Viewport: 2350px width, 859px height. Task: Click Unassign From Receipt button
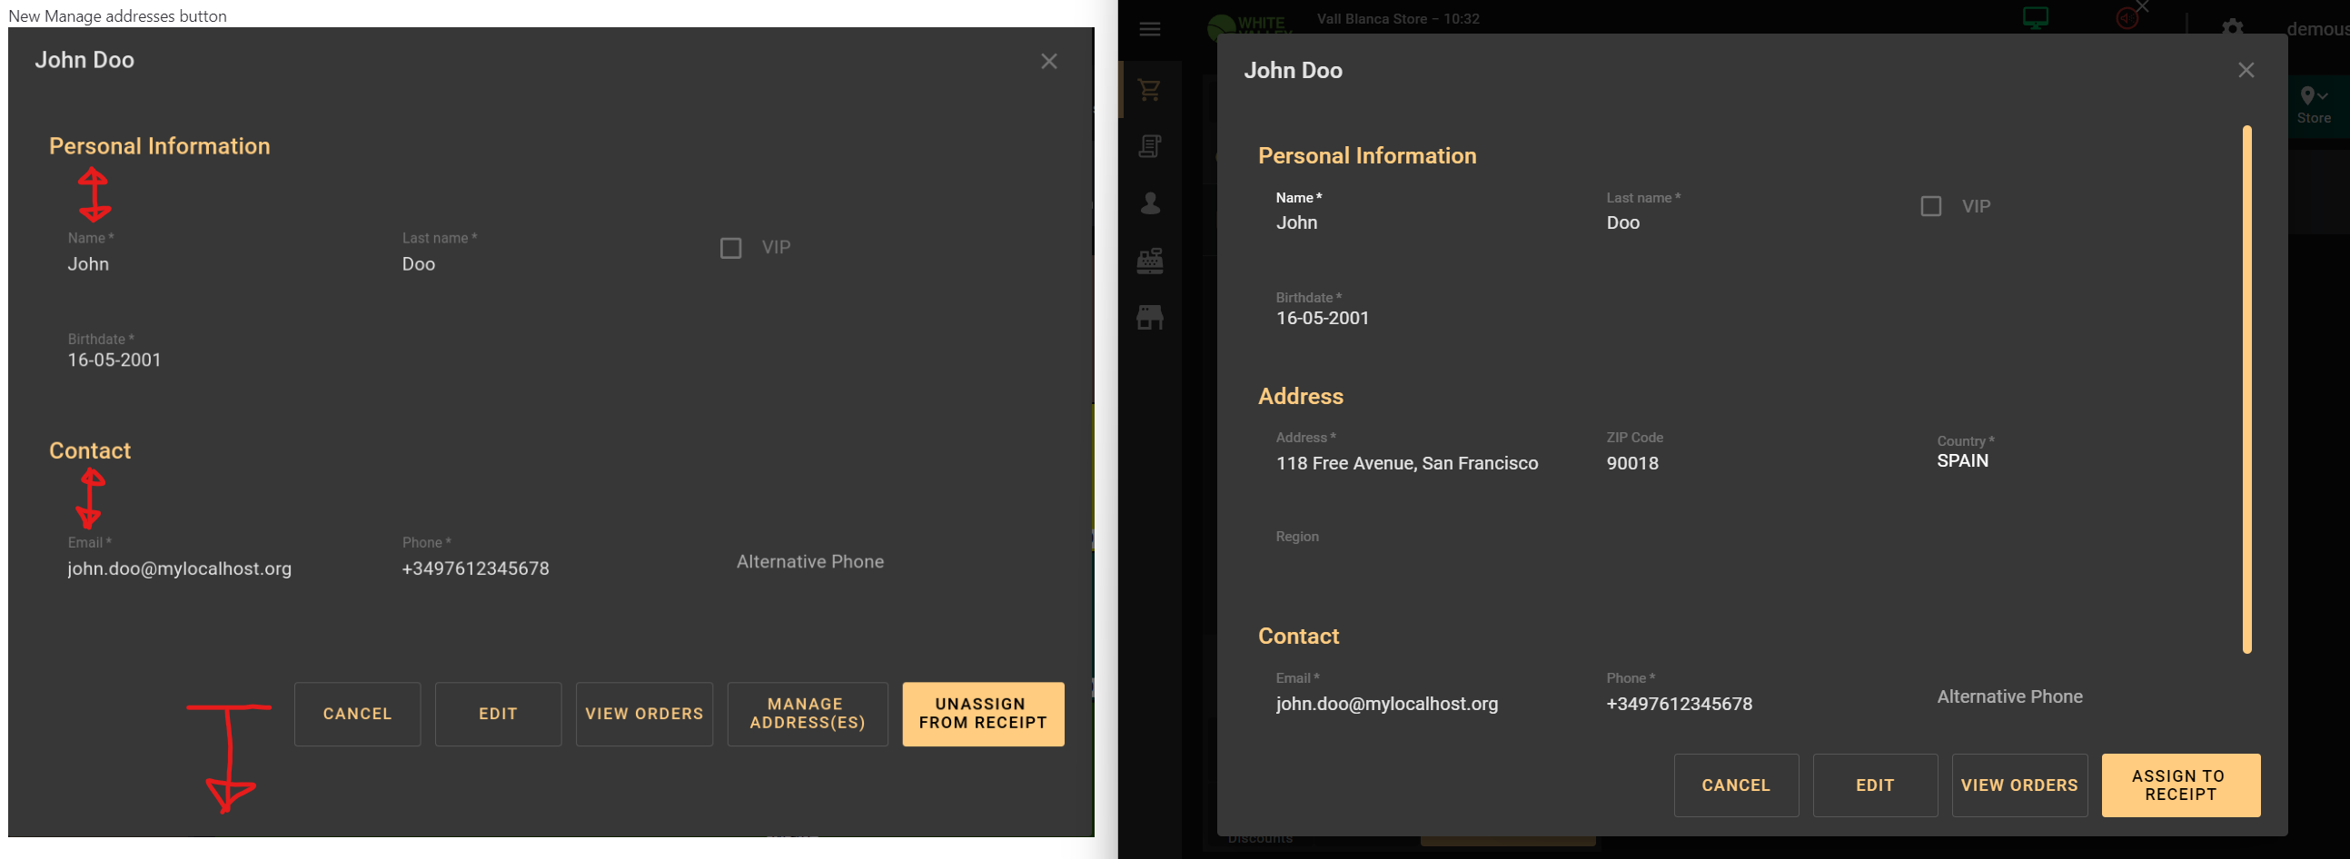pyautogui.click(x=984, y=714)
